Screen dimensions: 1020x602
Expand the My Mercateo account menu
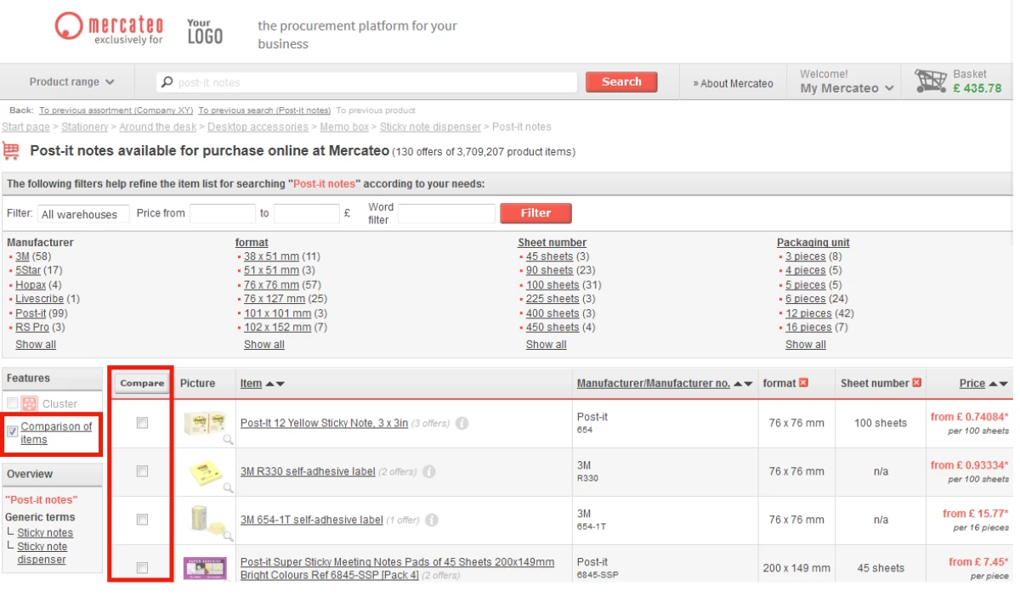[847, 88]
